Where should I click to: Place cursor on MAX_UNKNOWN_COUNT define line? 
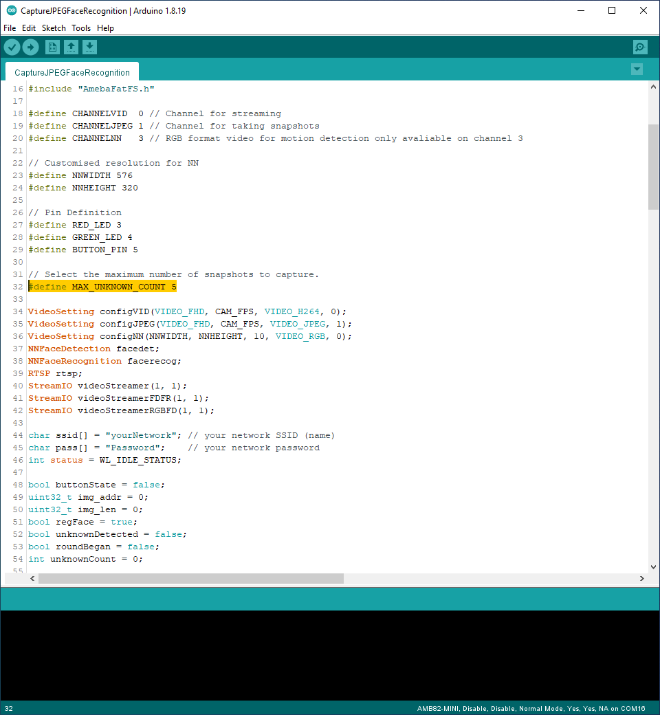pos(124,287)
